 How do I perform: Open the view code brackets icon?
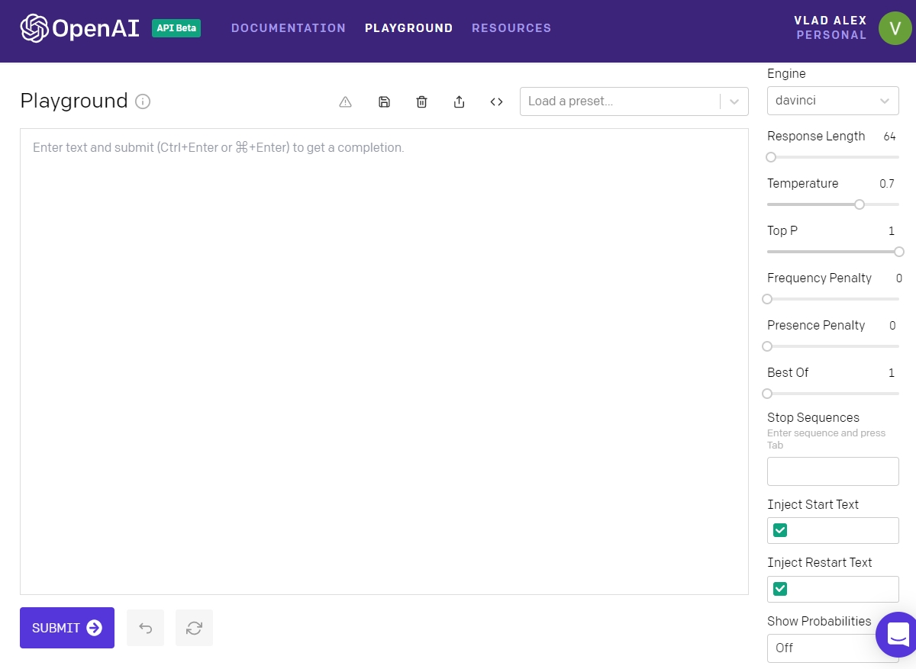(496, 102)
